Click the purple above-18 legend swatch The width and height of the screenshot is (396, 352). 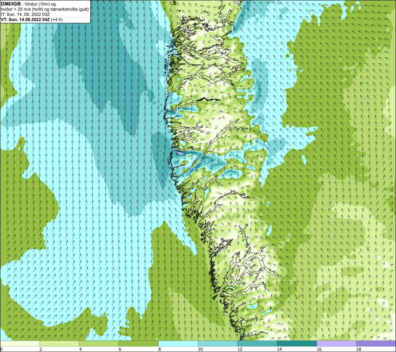376,343
